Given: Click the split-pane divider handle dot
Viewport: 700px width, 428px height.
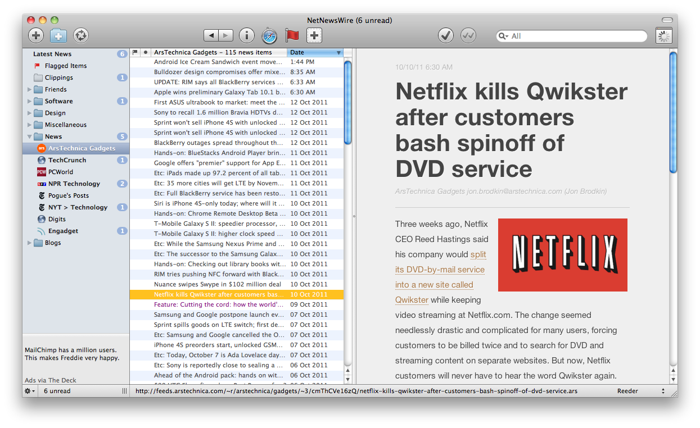Looking at the screenshot, I should 354,216.
